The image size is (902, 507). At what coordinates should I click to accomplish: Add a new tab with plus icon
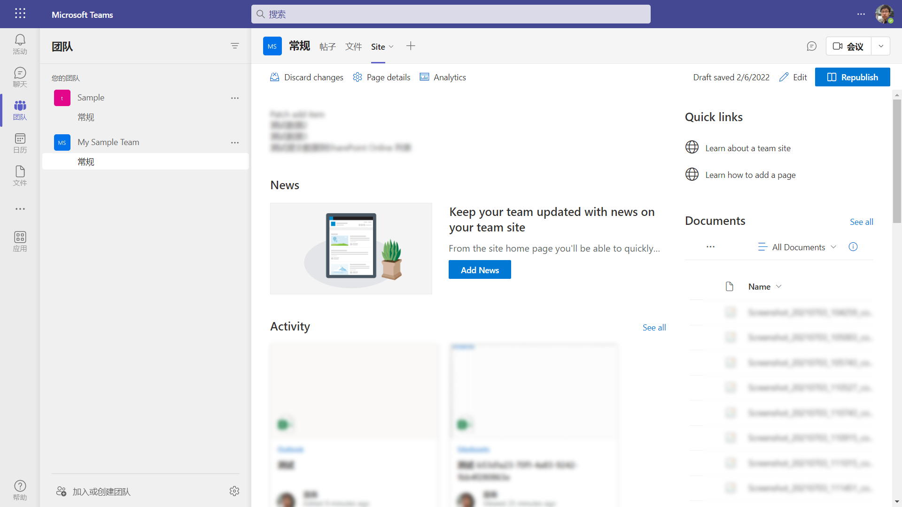coord(411,46)
